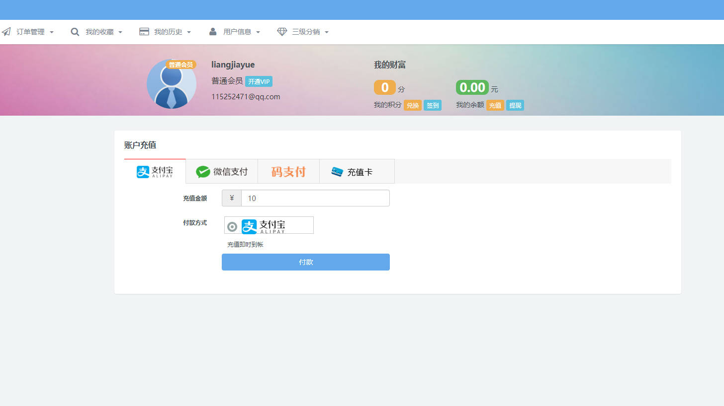Click the diamond icon beside 三级分销
The image size is (724, 406).
[282, 32]
